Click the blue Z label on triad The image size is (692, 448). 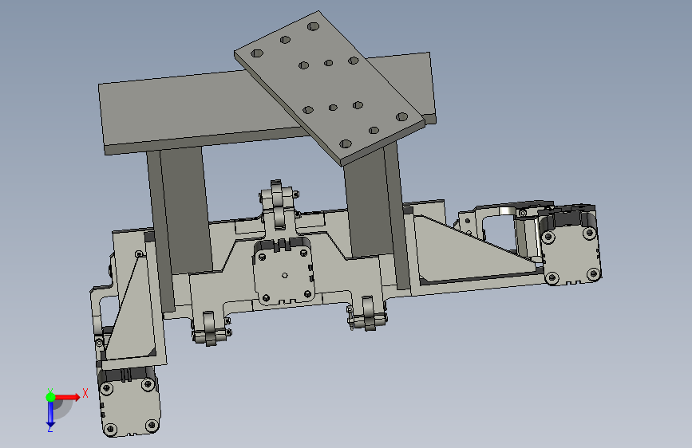pos(50,429)
